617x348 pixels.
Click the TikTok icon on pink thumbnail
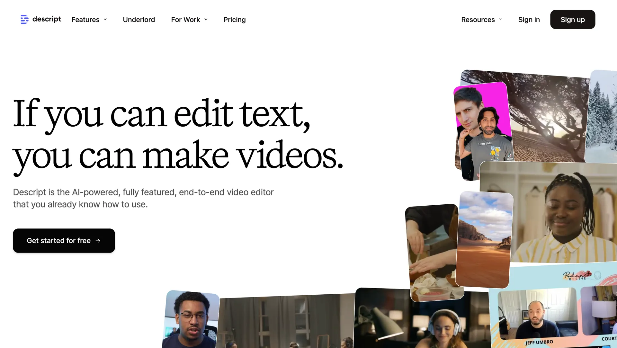click(510, 156)
